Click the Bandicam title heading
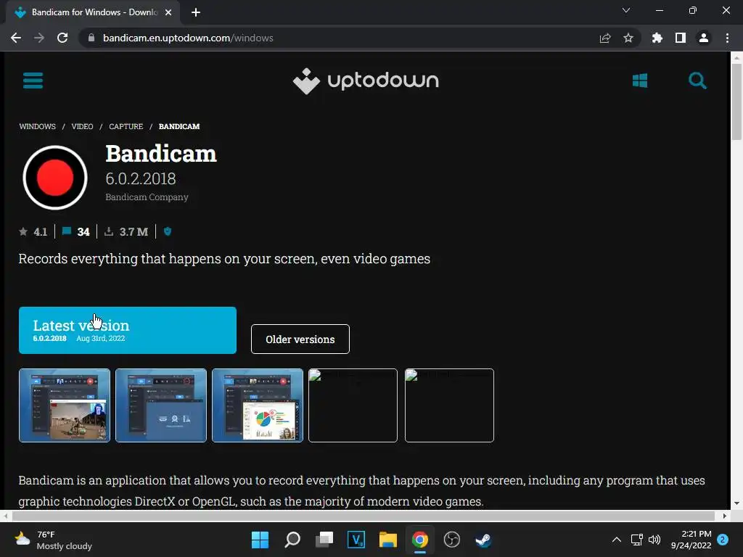This screenshot has width=743, height=557. tap(160, 154)
